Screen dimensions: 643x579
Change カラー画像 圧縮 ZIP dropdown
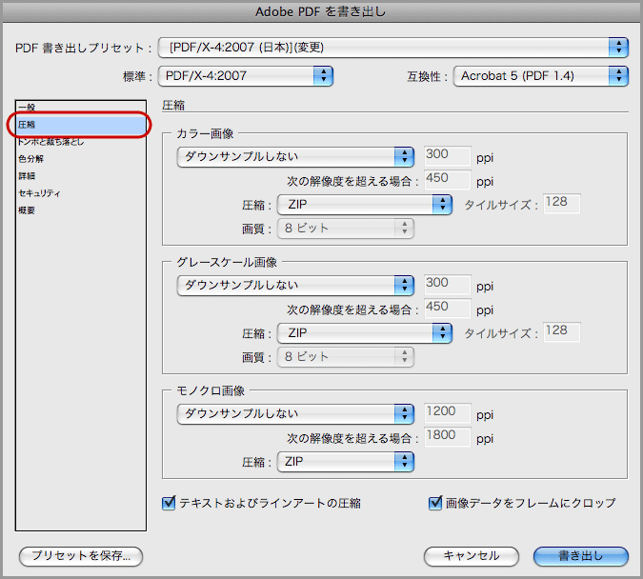click(363, 204)
